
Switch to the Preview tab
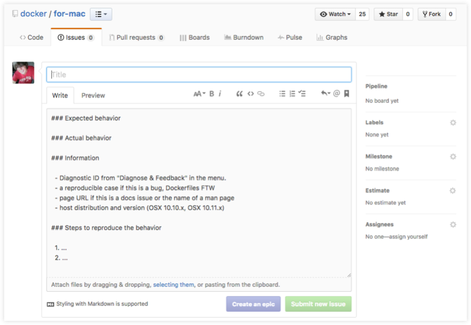point(93,96)
